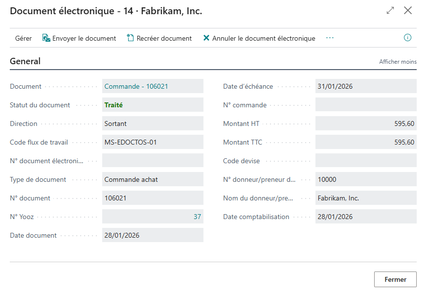The image size is (426, 296).
Task: Open the information icon in toolbar
Action: pos(407,38)
